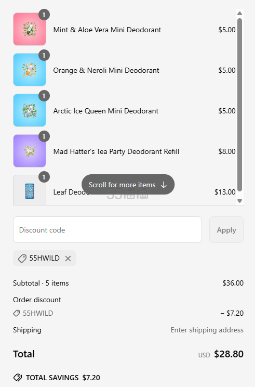This screenshot has width=255, height=387.
Task: Click Mad Hatter's Tea Party refill thumbnail
Action: [30, 150]
